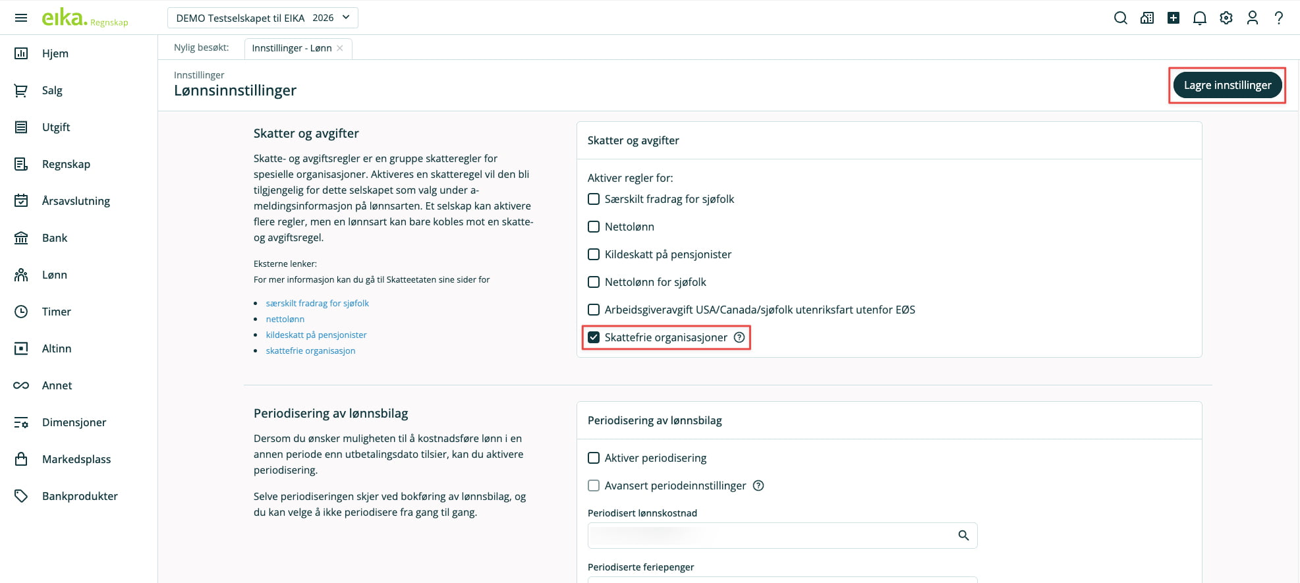Open Regnskap sidebar menu
The height and width of the screenshot is (583, 1300).
click(x=66, y=164)
